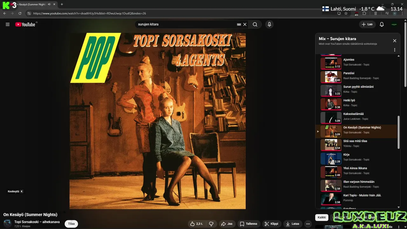Share the video with Jaa
Image resolution: width=407 pixels, height=229 pixels.
click(x=227, y=224)
